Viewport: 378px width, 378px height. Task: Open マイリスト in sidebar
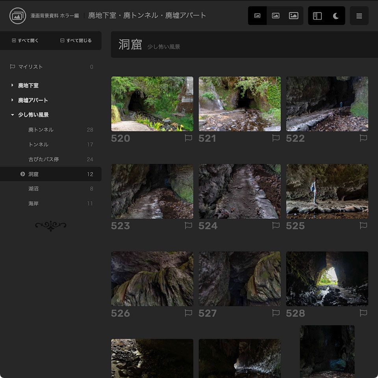click(51, 67)
